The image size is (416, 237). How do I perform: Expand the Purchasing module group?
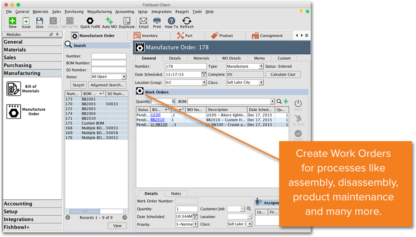[32, 66]
